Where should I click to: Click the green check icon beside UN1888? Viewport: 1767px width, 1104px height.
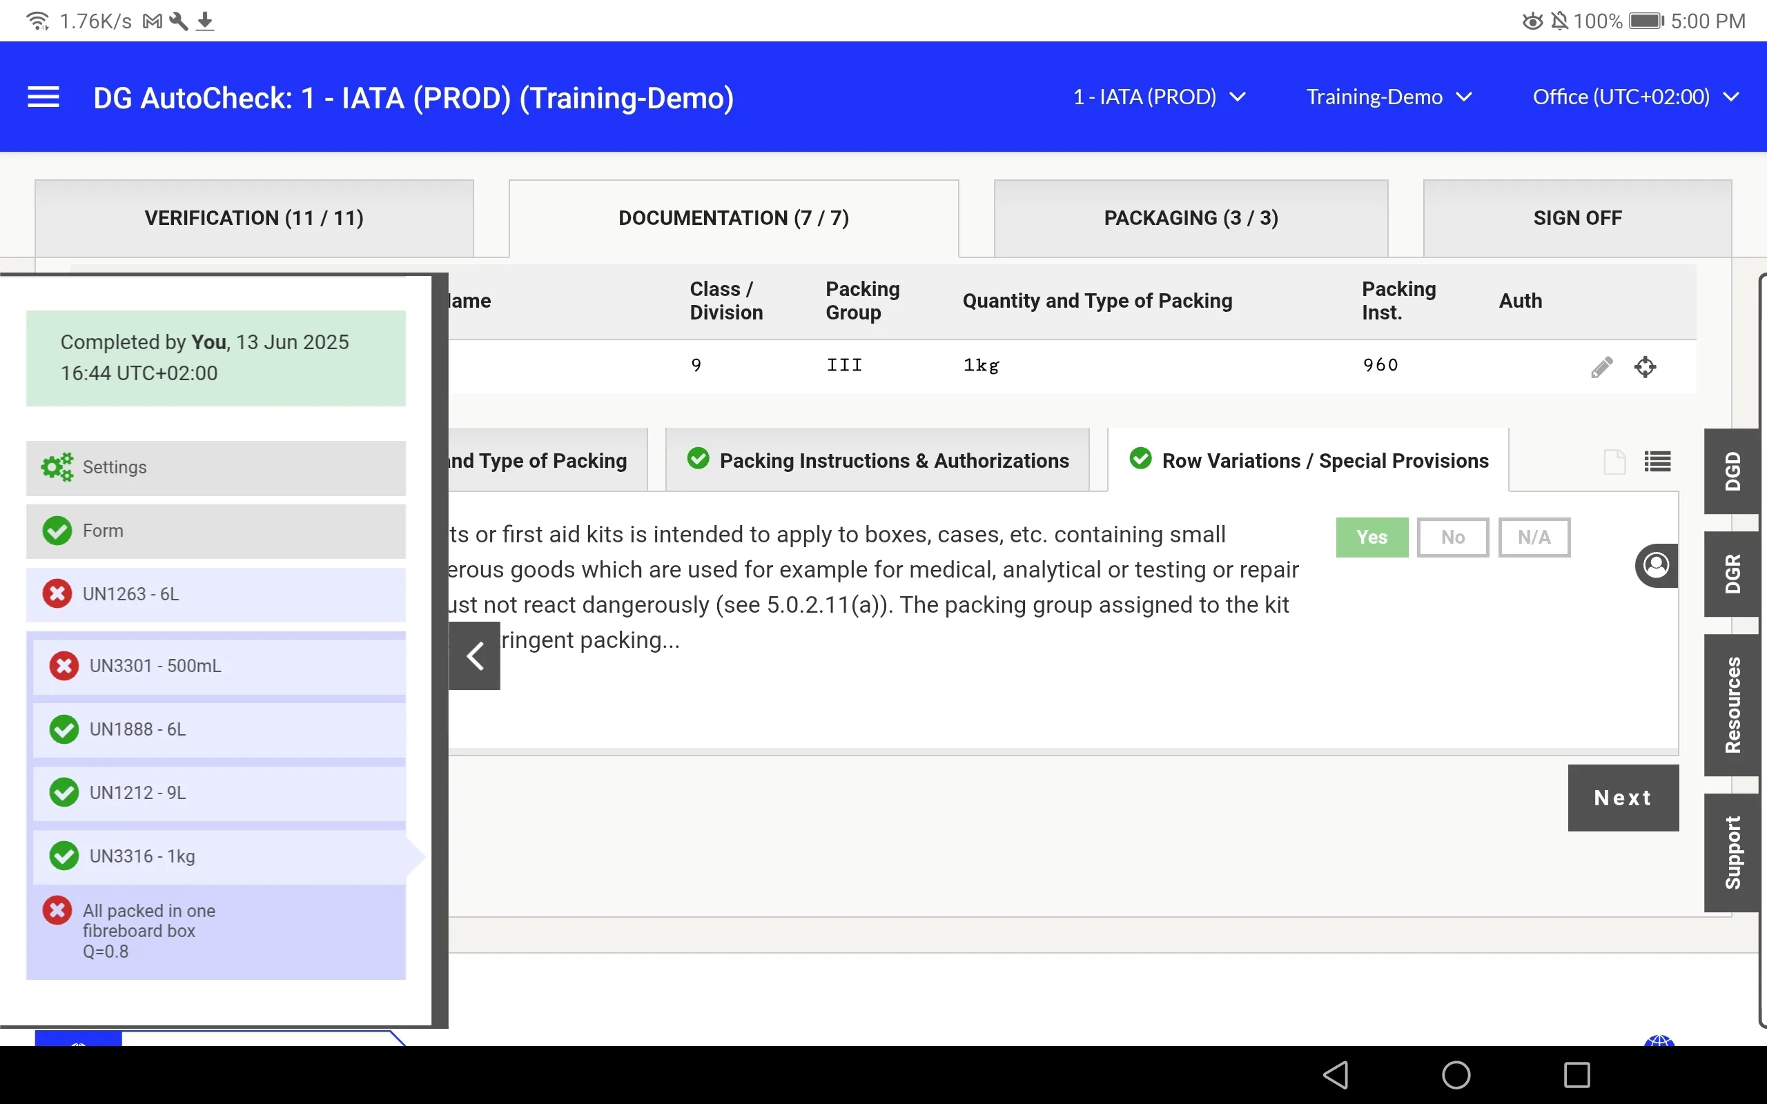pyautogui.click(x=64, y=729)
